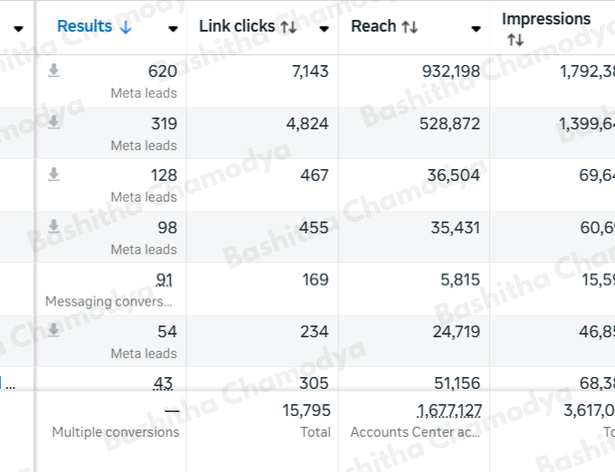The height and width of the screenshot is (472, 615).
Task: Open the Results column dropdown menu
Action: click(173, 28)
